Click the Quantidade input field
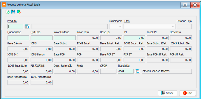201x99 pixels. click(x=18, y=38)
